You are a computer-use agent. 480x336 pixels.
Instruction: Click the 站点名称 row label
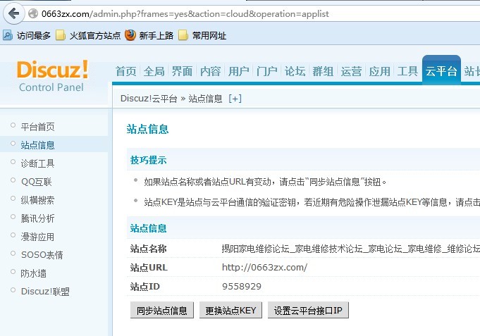point(149,249)
